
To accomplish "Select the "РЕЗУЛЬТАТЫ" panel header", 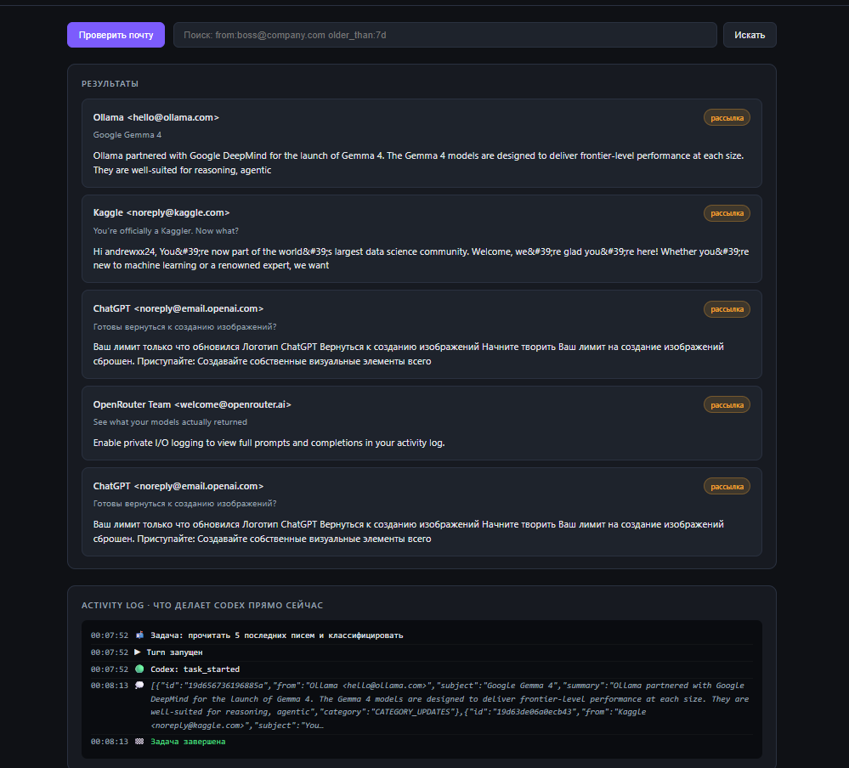I will (111, 82).
